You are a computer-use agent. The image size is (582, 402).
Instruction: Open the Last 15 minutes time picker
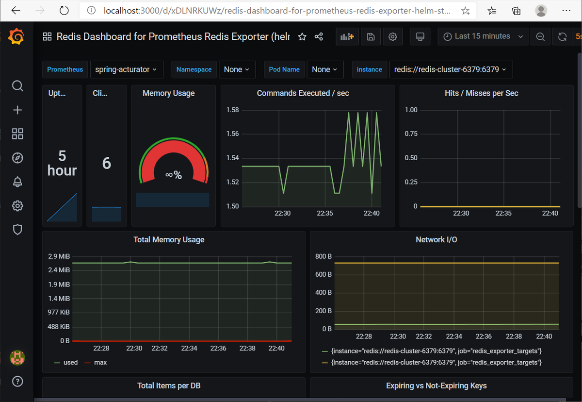point(483,36)
